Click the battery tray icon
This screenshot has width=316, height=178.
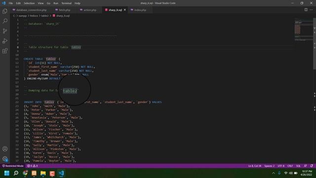(296, 173)
